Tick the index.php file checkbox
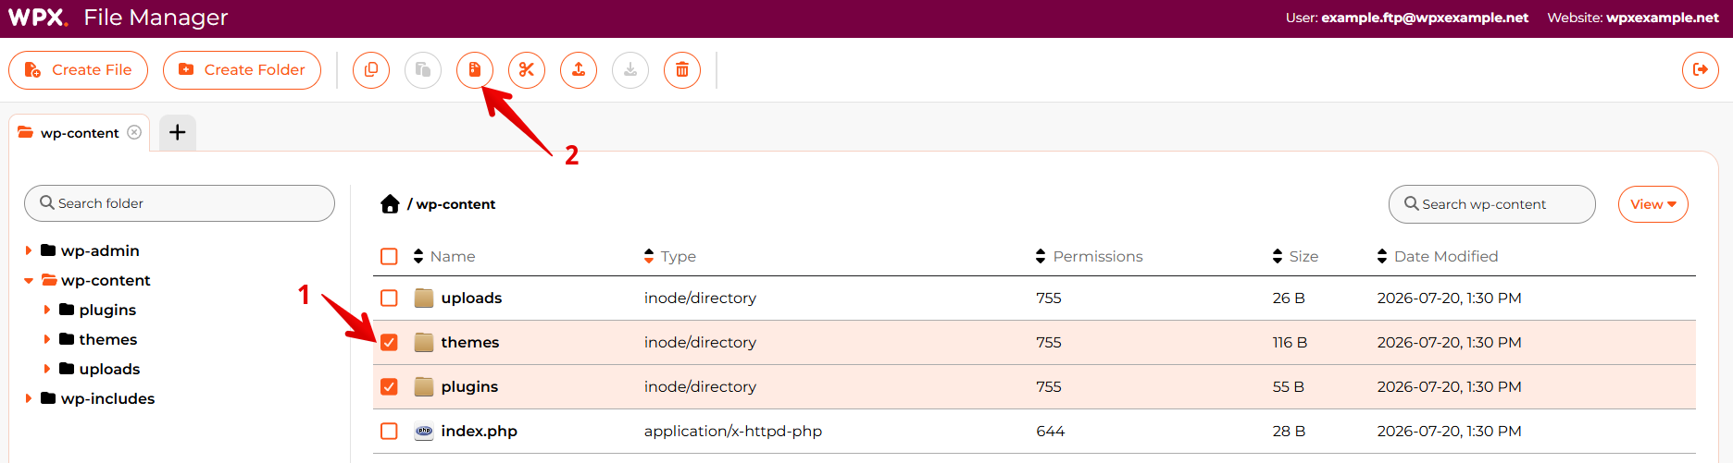1733x463 pixels. click(x=389, y=432)
